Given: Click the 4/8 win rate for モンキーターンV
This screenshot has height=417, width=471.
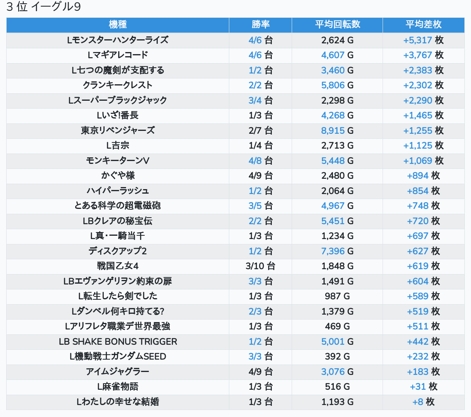Looking at the screenshot, I should [255, 161].
